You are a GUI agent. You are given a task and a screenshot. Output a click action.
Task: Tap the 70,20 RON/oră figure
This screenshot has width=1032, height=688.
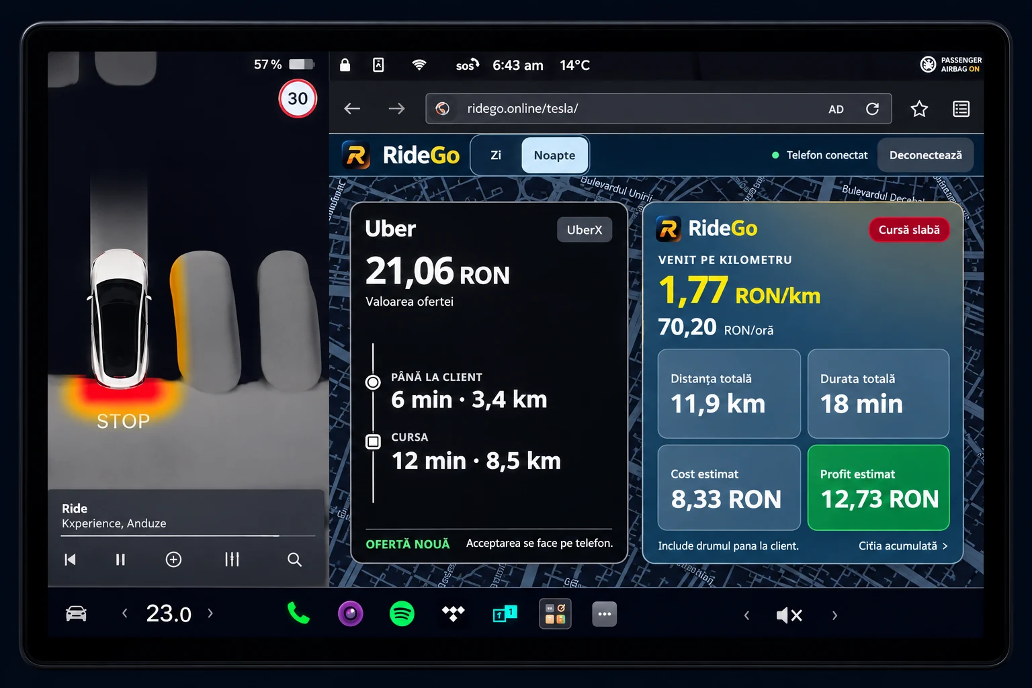coord(716,327)
